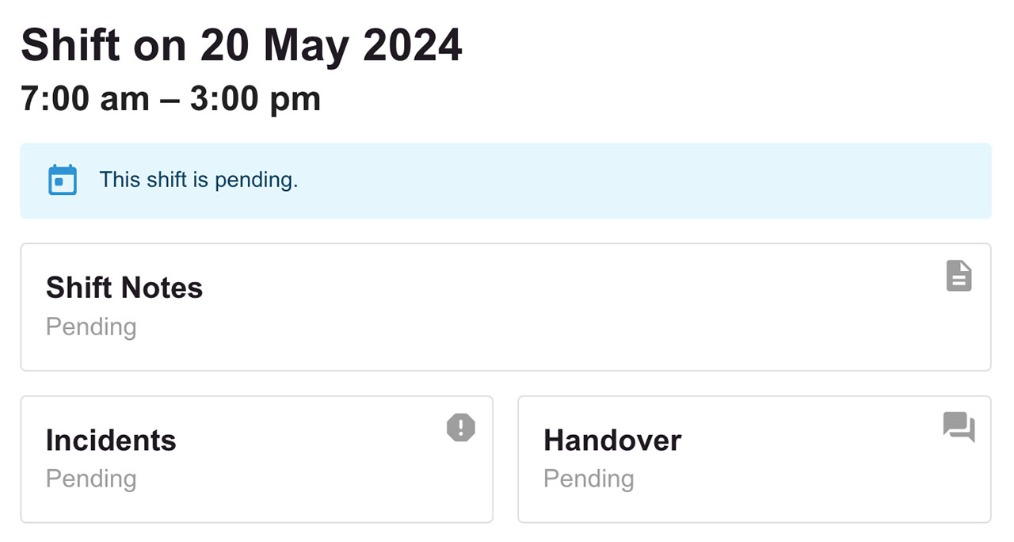
Task: Click the calendar icon in the pending banner
Action: (63, 180)
